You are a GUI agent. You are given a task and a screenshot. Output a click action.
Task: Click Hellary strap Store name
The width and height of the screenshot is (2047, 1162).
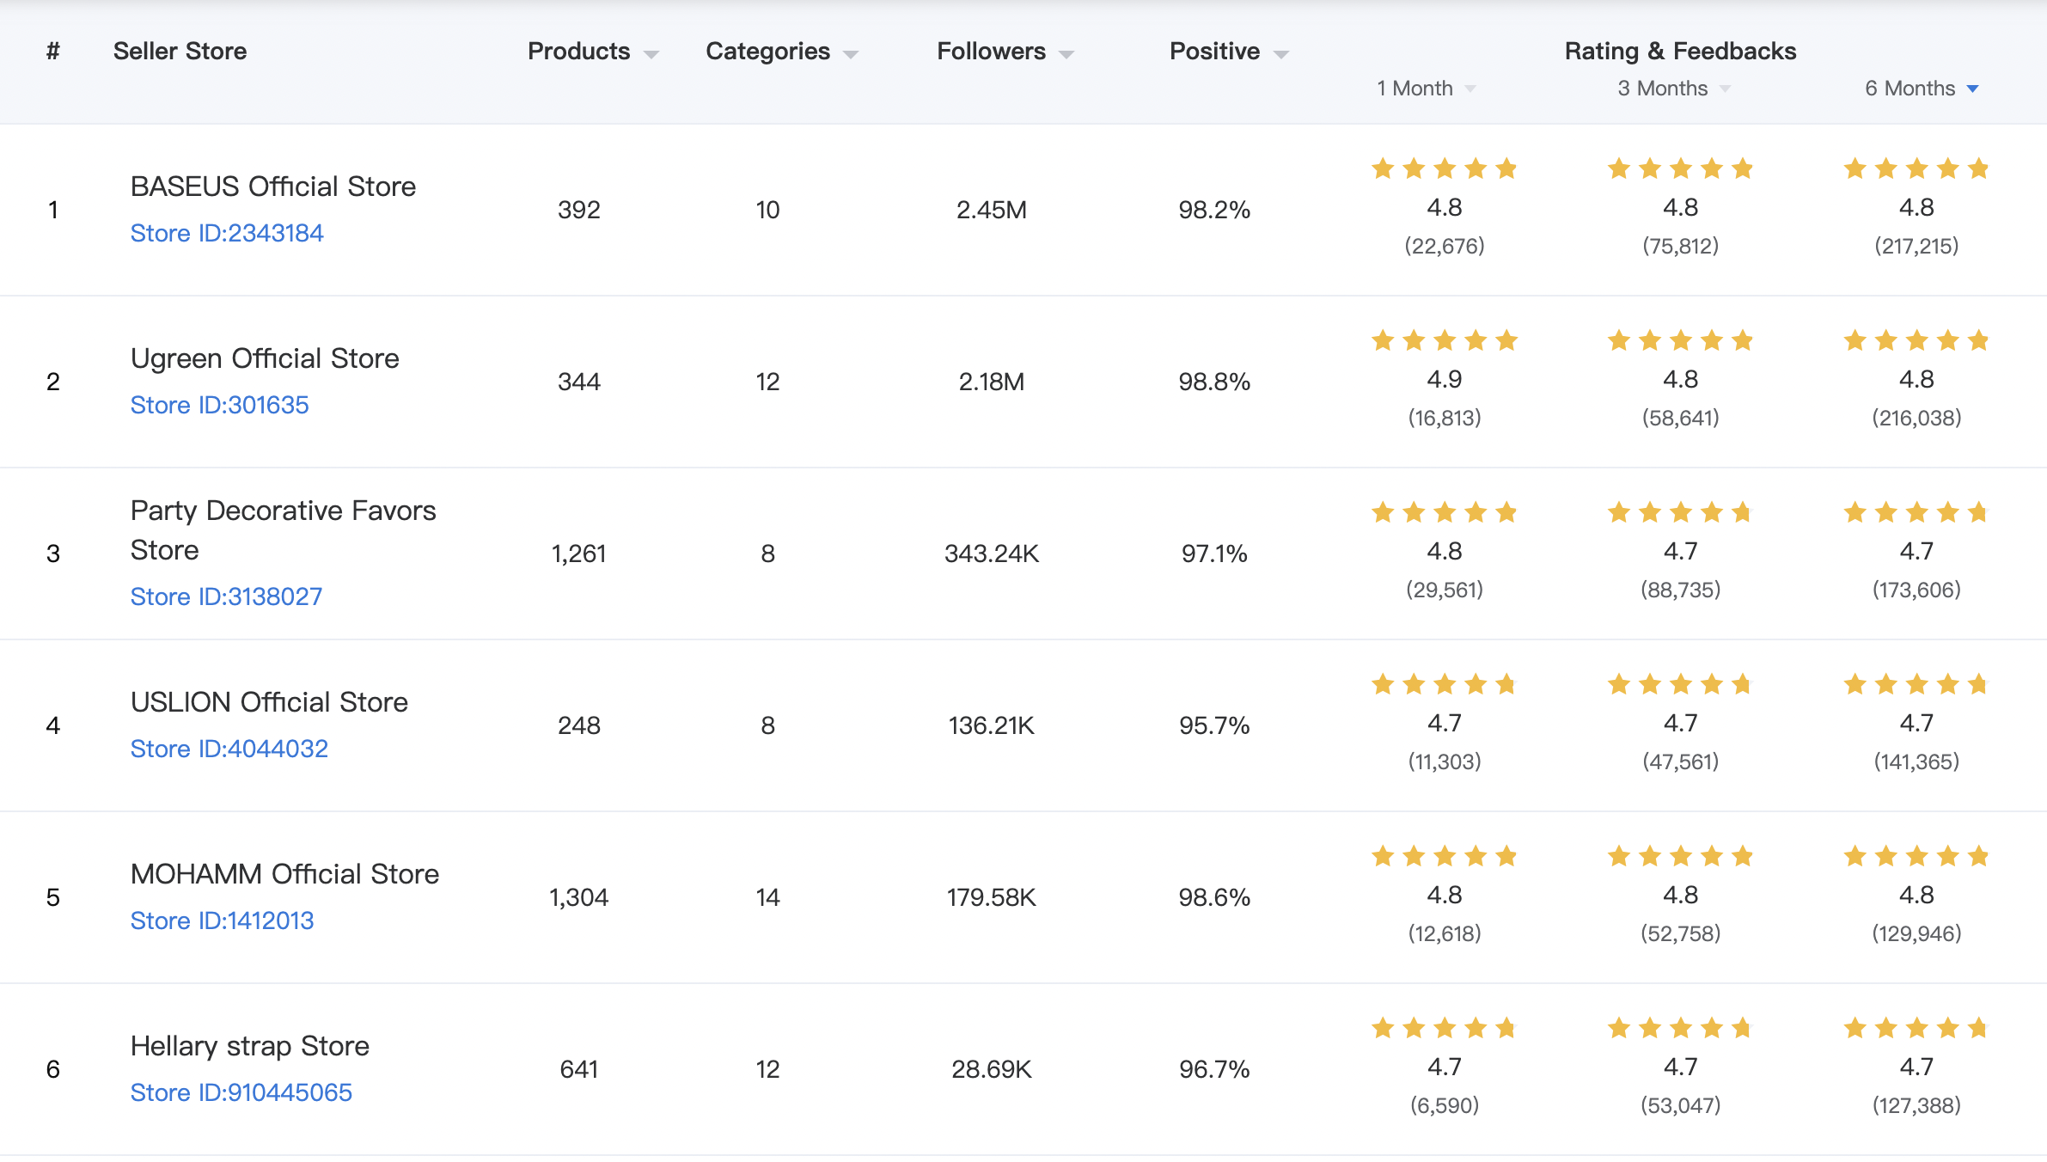pyautogui.click(x=249, y=1046)
